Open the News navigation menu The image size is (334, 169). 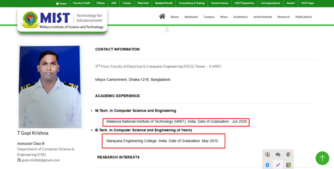click(x=224, y=17)
